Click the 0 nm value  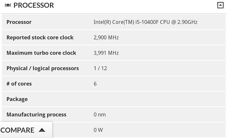99,115
